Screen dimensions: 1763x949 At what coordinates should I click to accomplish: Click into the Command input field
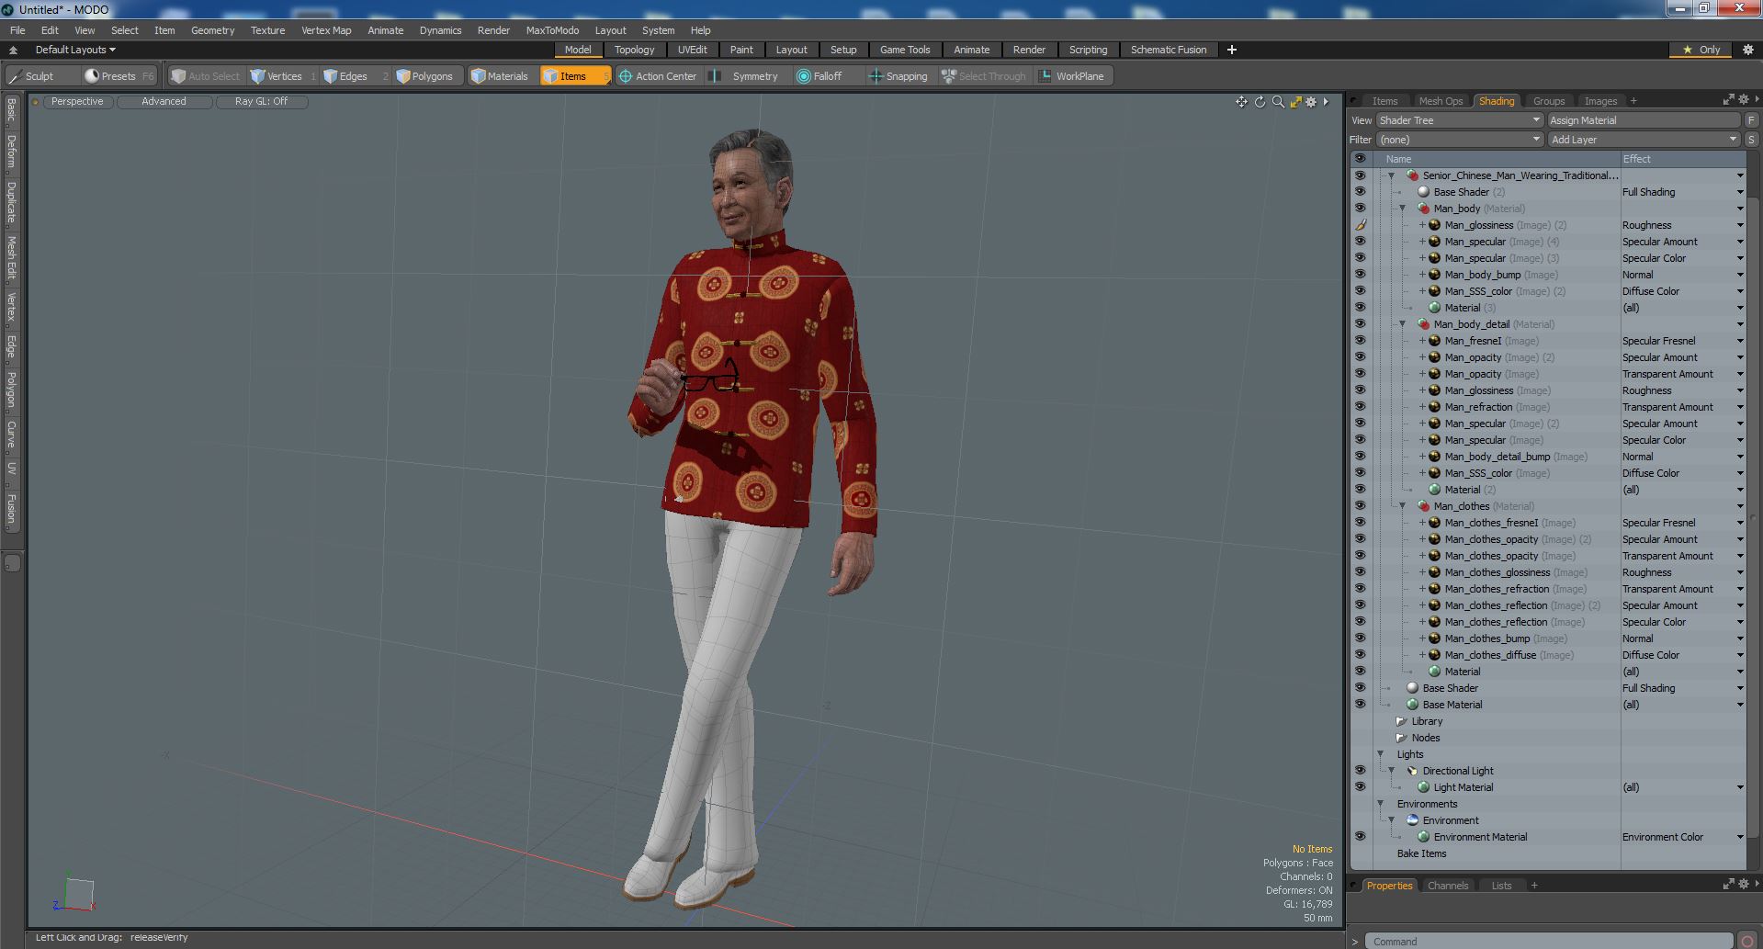click(1548, 941)
